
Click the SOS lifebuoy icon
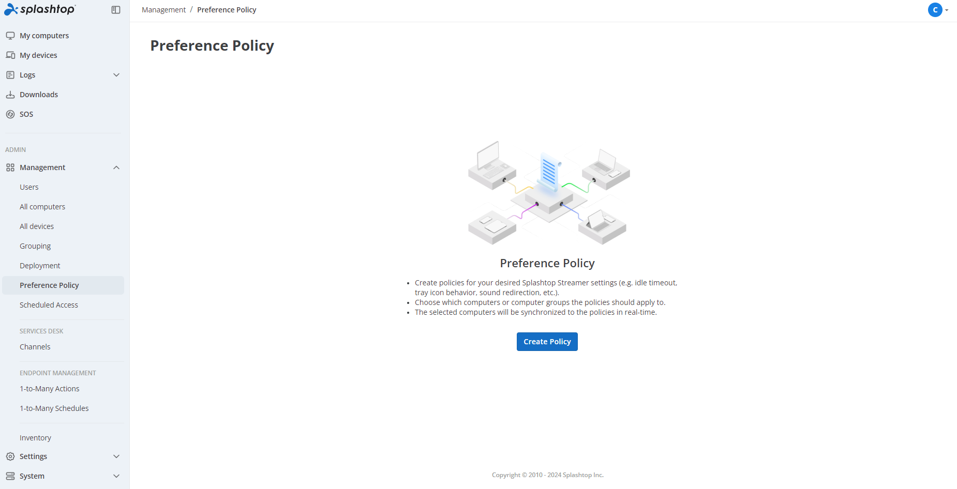[10, 114]
